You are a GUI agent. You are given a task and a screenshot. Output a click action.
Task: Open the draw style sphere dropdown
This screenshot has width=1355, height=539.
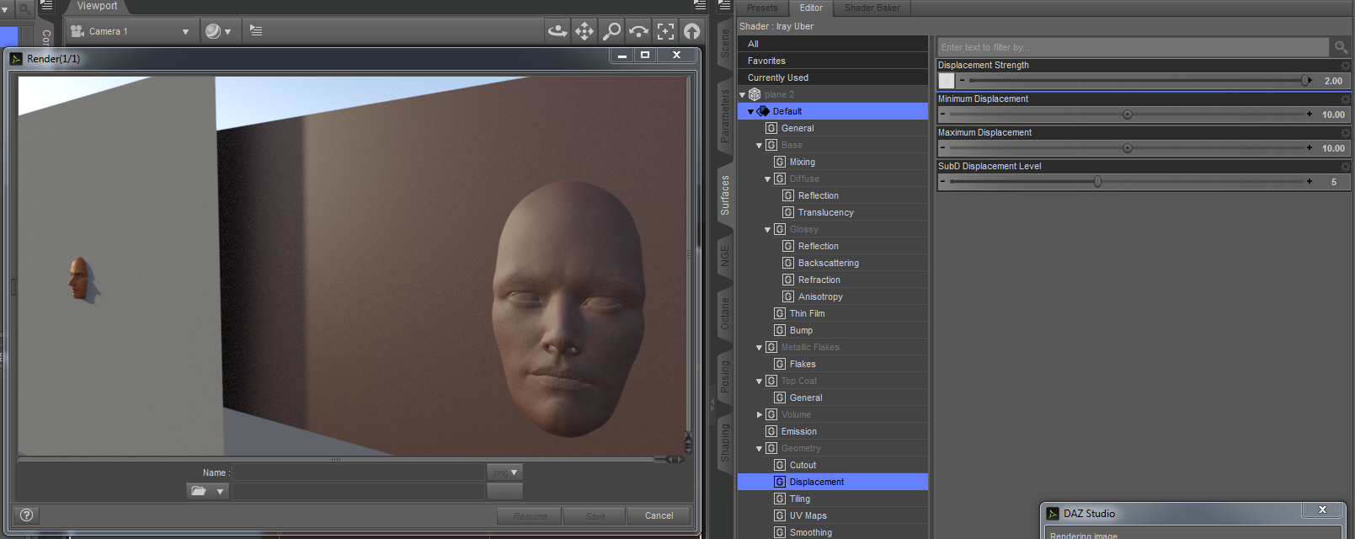click(217, 31)
